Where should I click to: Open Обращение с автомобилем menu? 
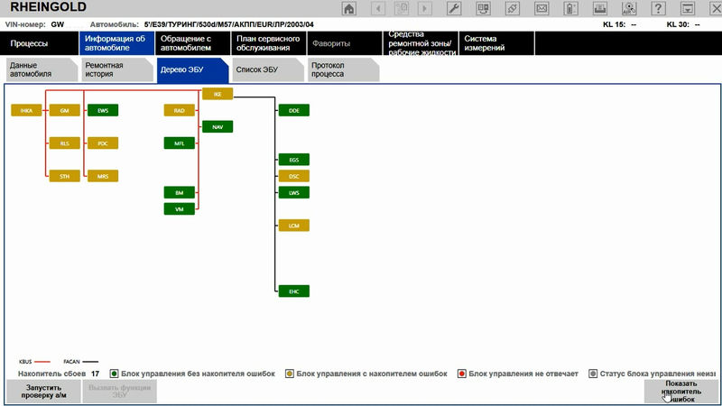point(191,43)
